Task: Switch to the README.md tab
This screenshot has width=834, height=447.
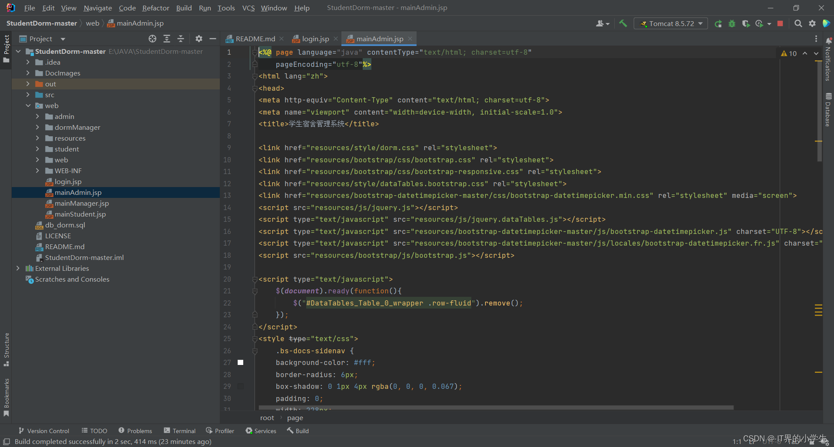Action: 255,39
